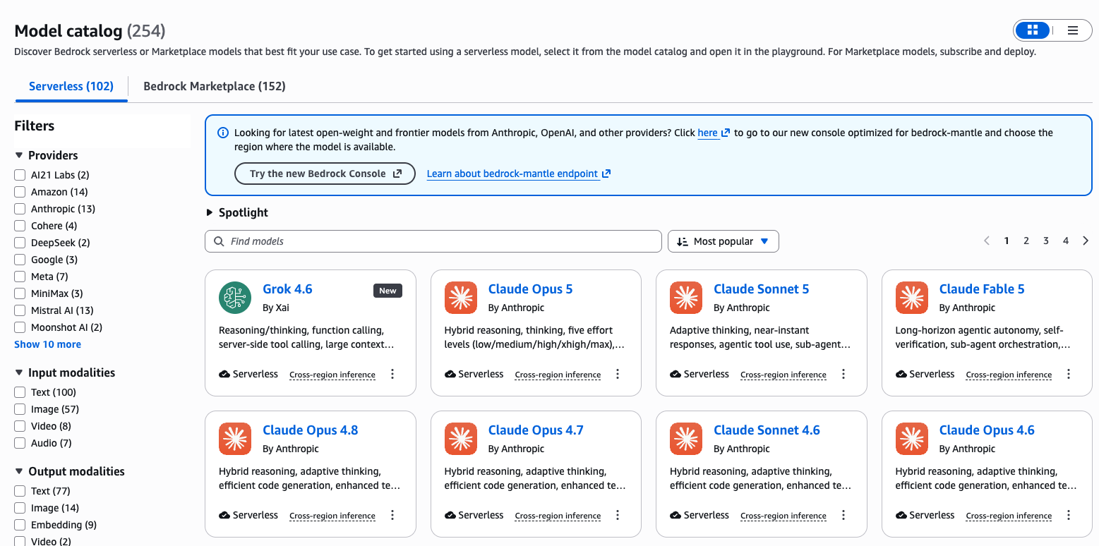The width and height of the screenshot is (1099, 546).
Task: Open the Claude Sonnet 5 card options menu
Action: pos(843,375)
